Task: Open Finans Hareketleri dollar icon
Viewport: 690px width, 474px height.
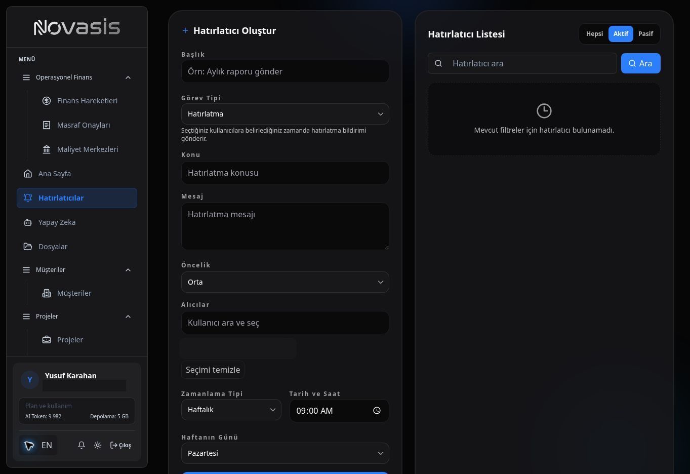Action: coord(47,101)
